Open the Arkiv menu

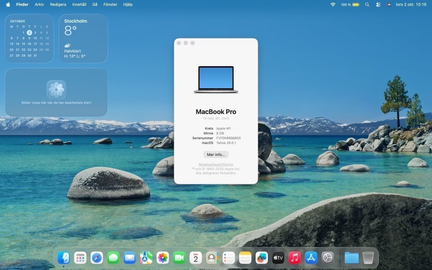(x=39, y=4)
